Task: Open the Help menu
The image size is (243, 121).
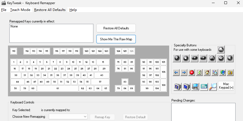Action: (x=73, y=10)
